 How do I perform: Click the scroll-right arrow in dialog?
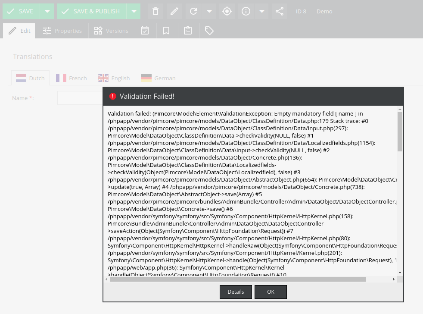394,279
